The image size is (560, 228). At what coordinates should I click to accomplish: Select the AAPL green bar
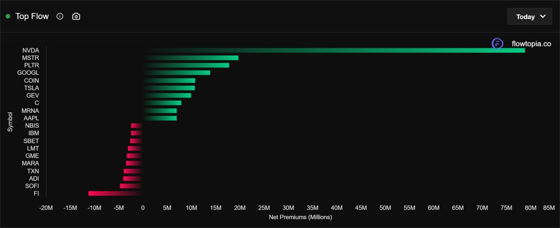[160, 118]
